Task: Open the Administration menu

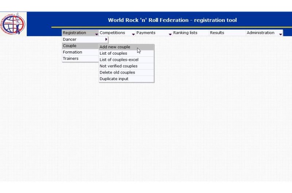Action: 261,33
